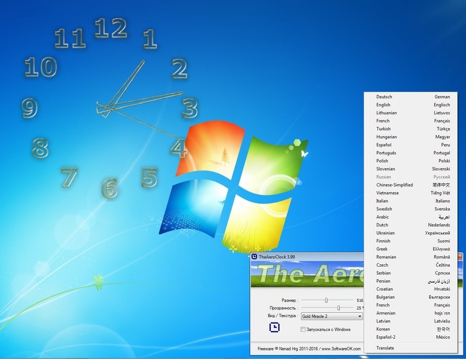Choose Swedish (Svenska) language
This screenshot has width=466, height=359.
click(411, 209)
